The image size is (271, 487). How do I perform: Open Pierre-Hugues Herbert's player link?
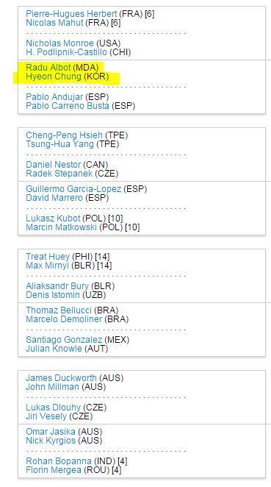[71, 14]
